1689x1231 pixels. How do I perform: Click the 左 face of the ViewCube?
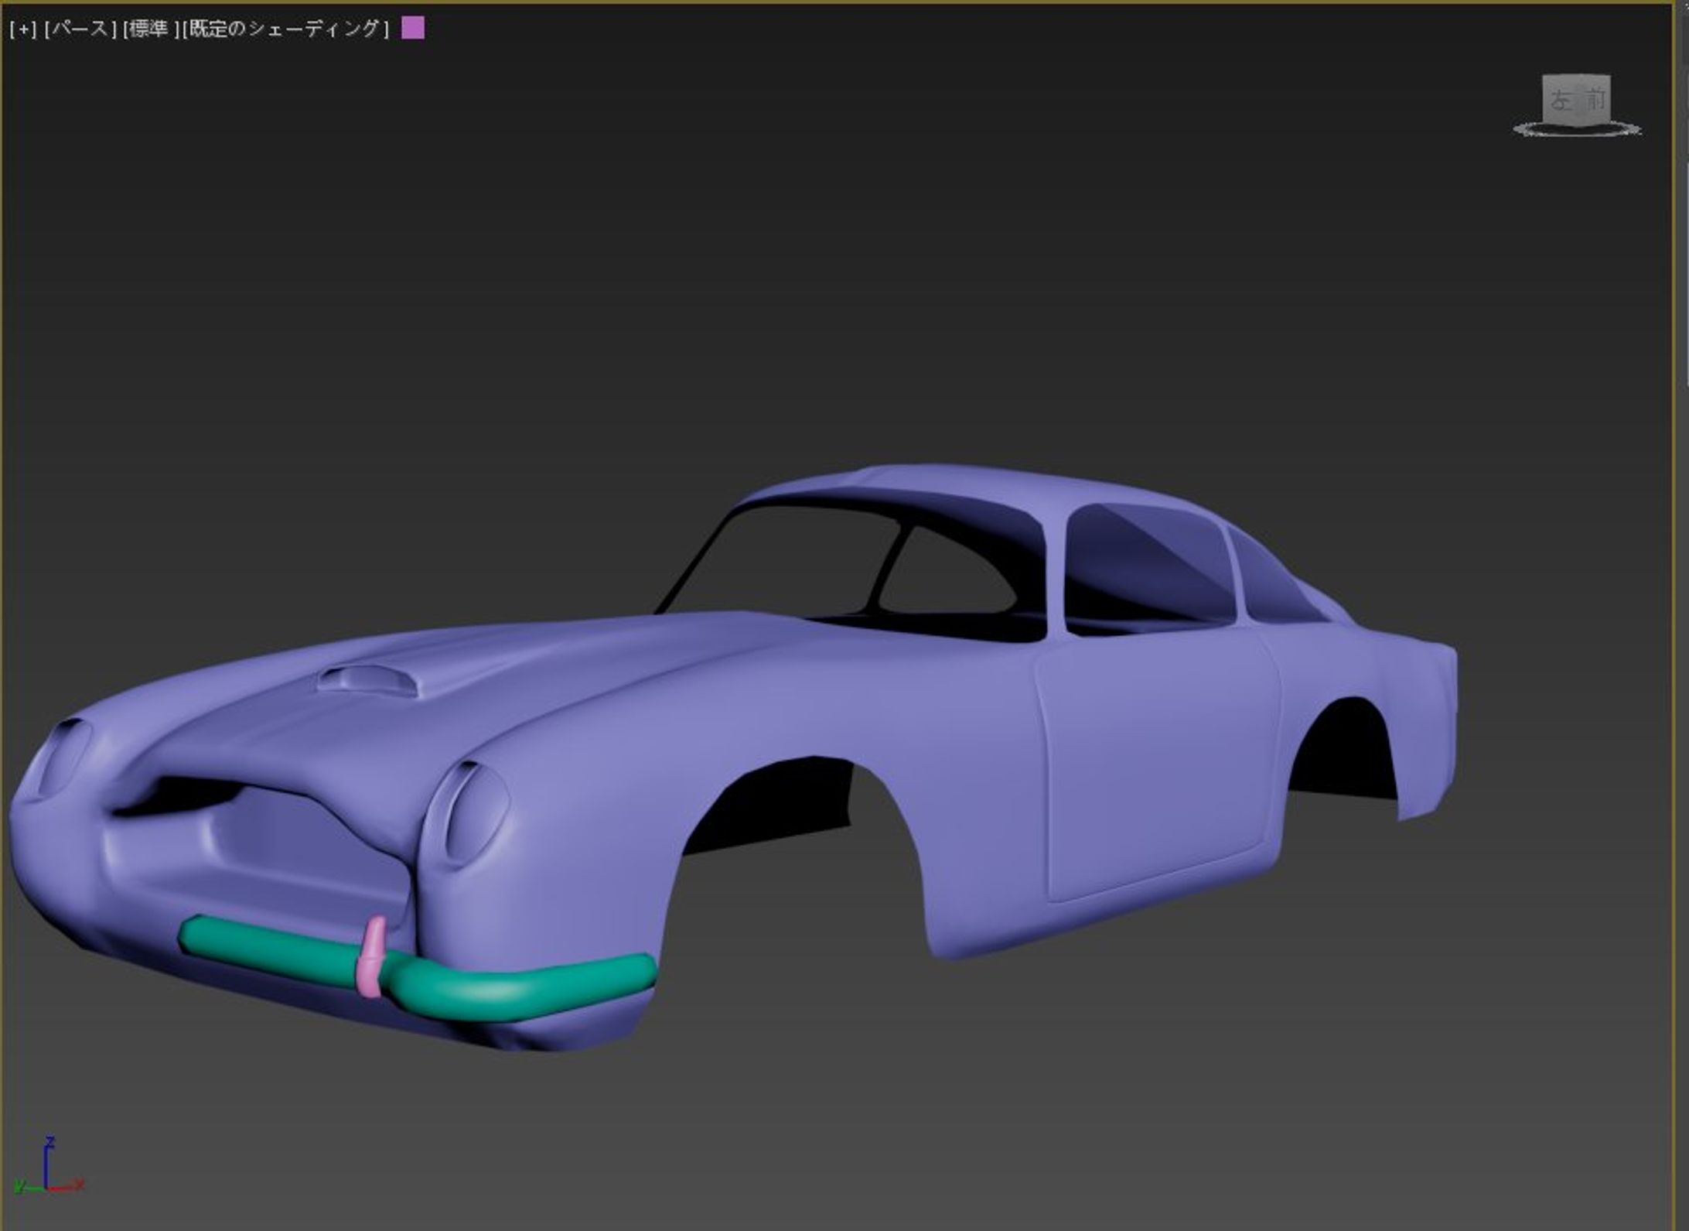click(x=1559, y=101)
